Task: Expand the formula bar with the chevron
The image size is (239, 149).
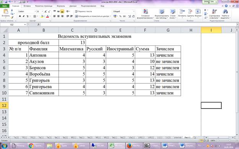Action: pyautogui.click(x=237, y=24)
